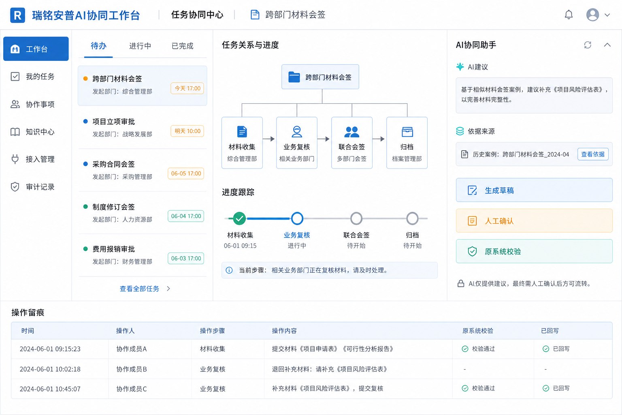The height and width of the screenshot is (415, 622).
Task: Select the 采购合同会签 task
Action: click(142, 170)
